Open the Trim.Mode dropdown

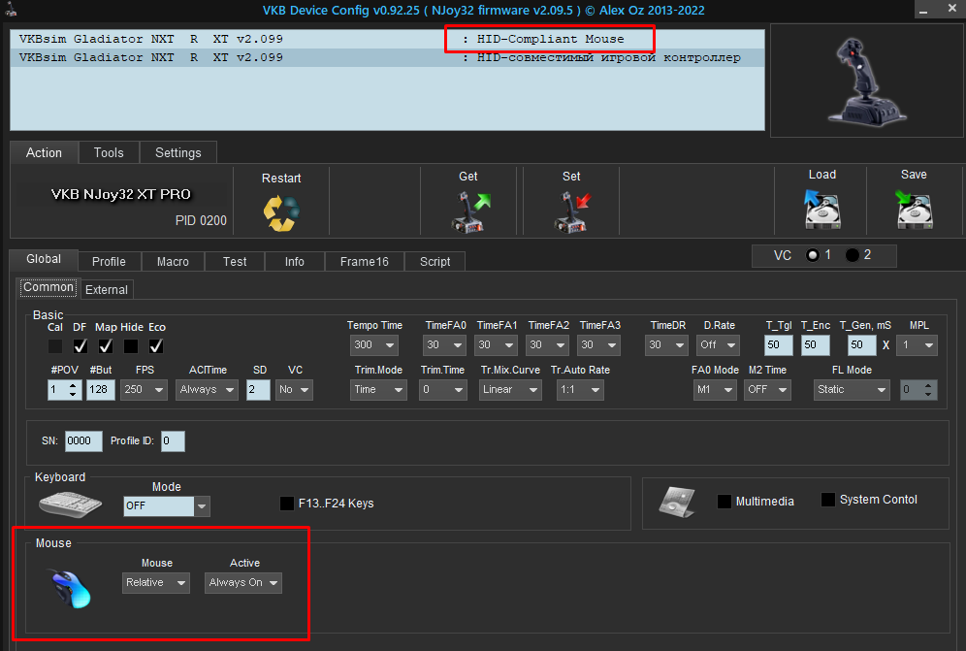pos(378,390)
